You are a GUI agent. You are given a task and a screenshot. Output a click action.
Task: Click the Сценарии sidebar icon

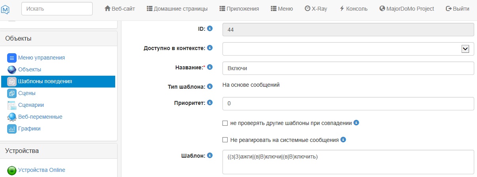pos(12,105)
